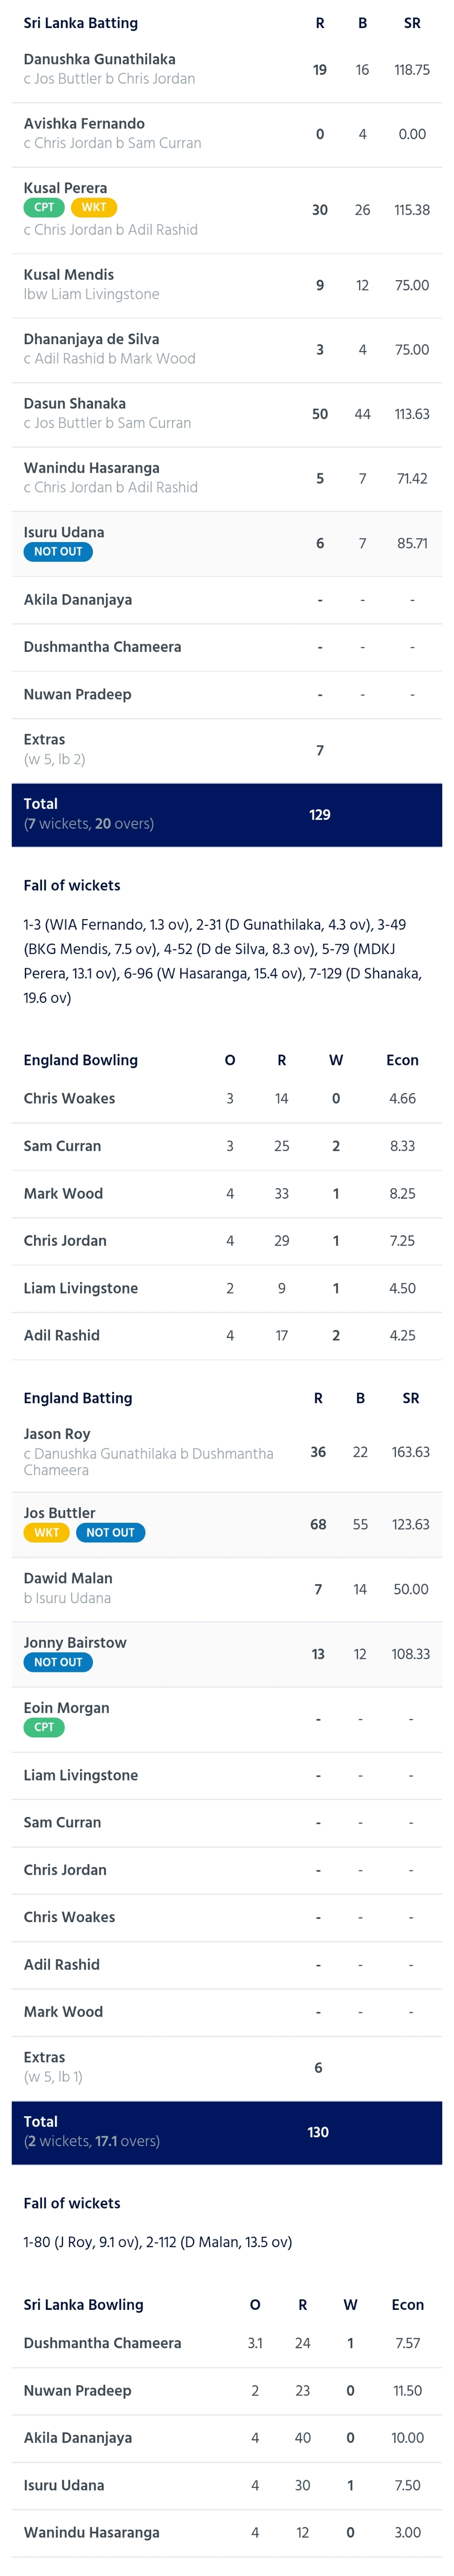Click the England Bowling section header

81,1059
